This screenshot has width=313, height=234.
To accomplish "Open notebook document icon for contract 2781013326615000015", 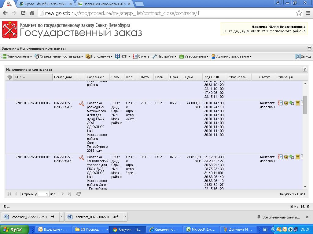I will (280, 157).
